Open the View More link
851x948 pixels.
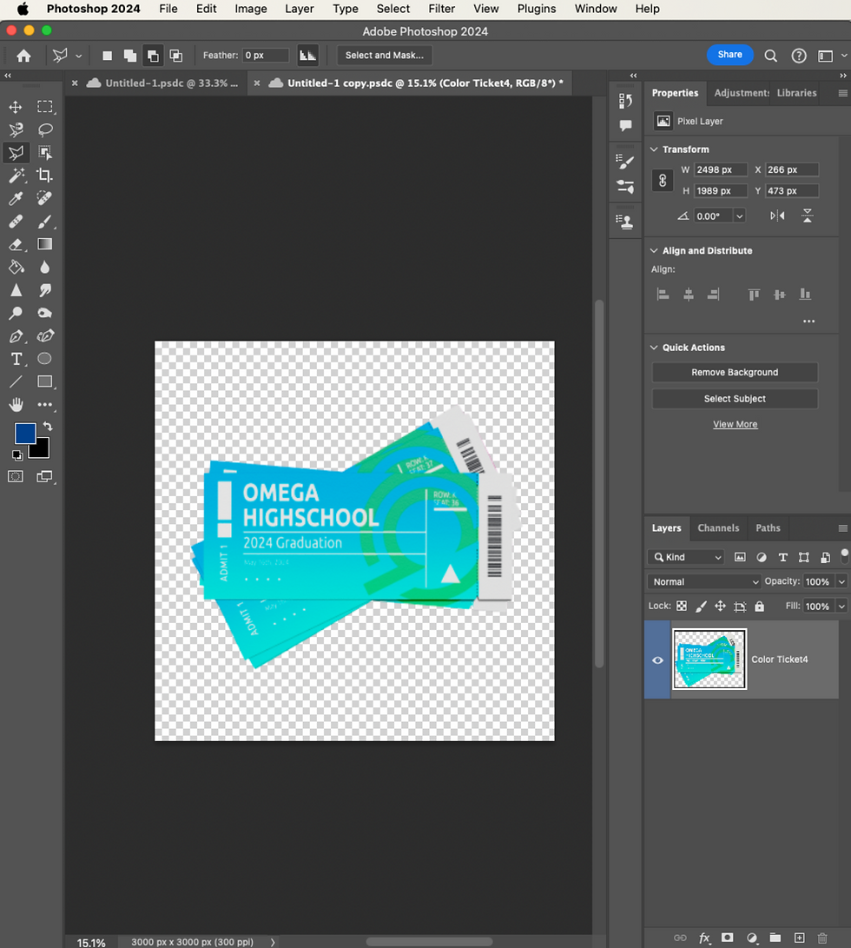[735, 424]
